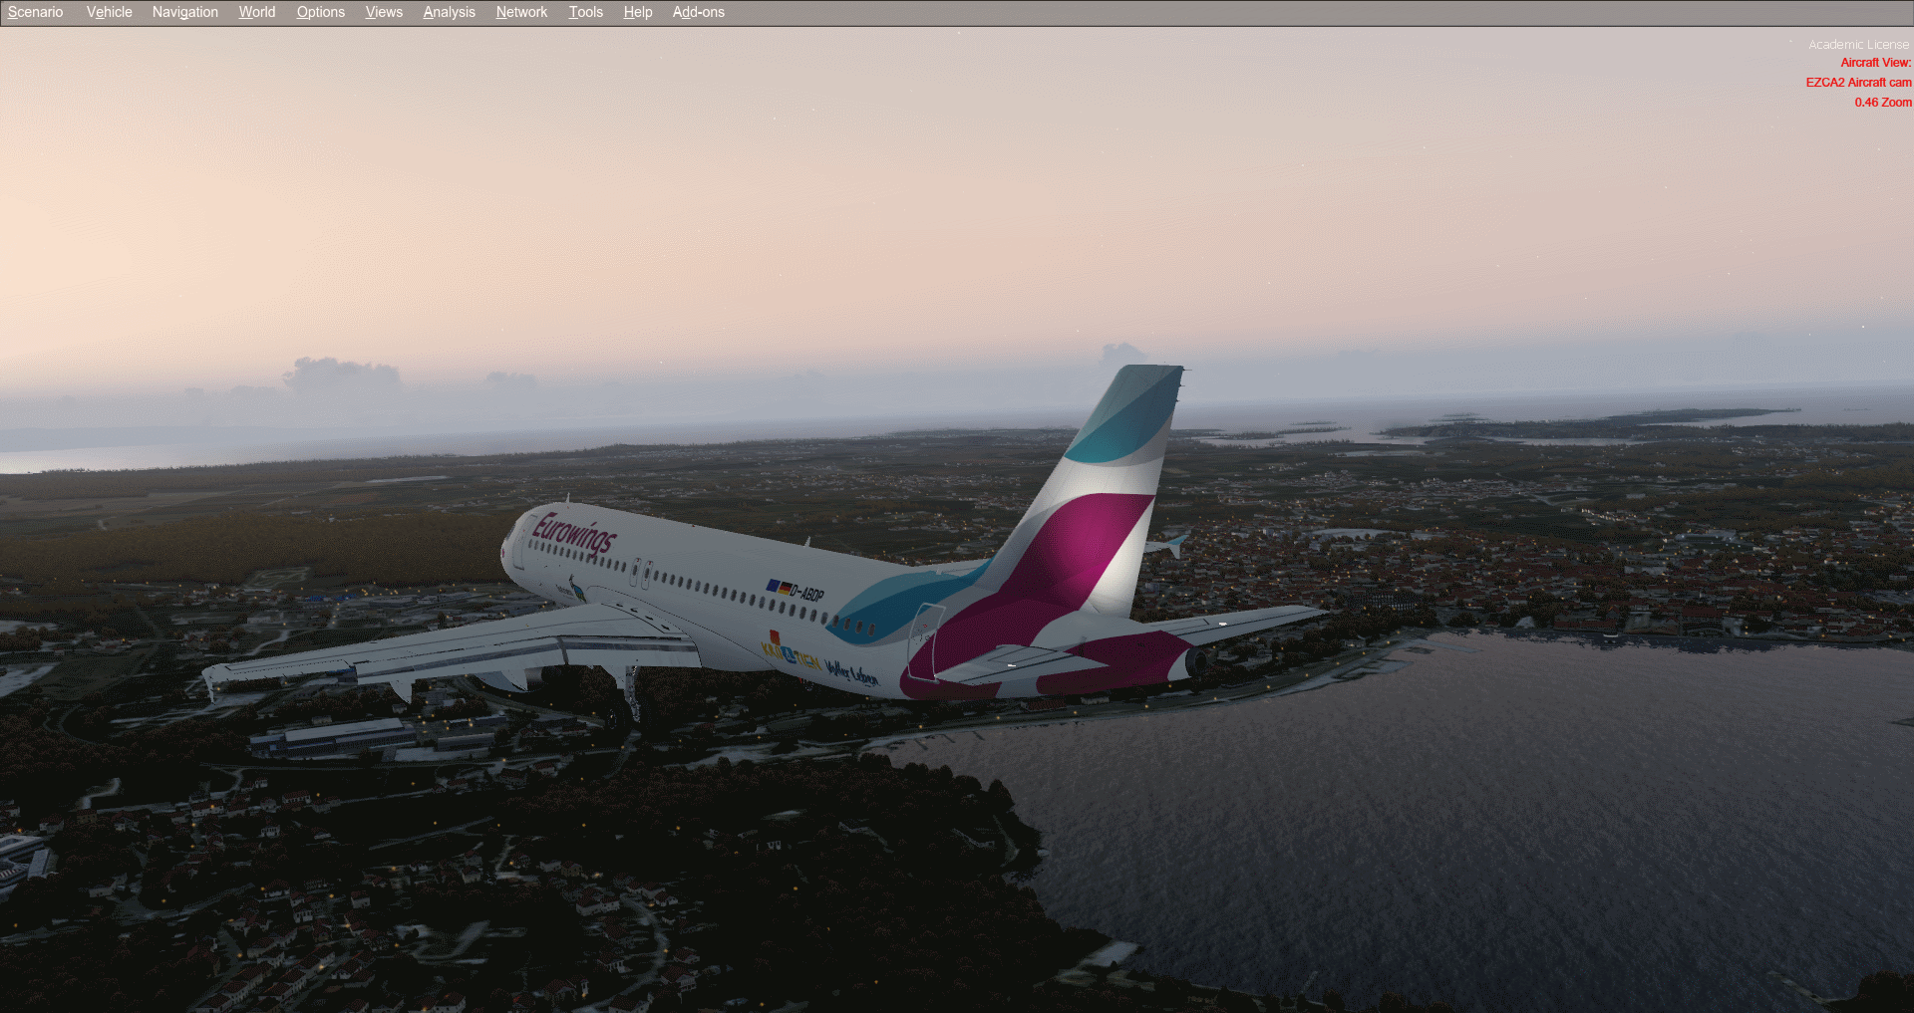Open the World menu

[256, 12]
